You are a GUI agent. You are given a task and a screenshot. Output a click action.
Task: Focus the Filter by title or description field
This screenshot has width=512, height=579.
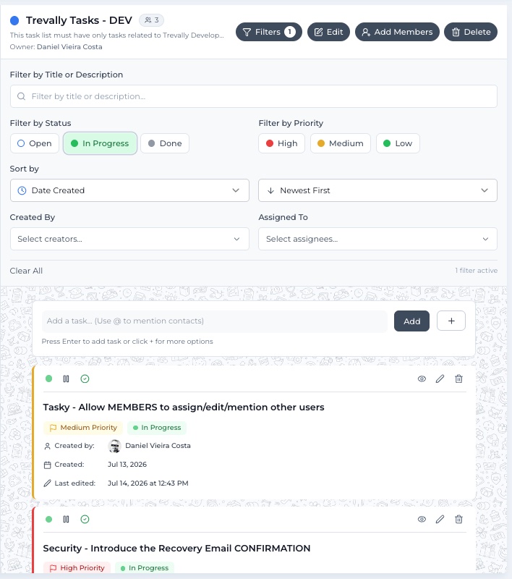coord(253,96)
